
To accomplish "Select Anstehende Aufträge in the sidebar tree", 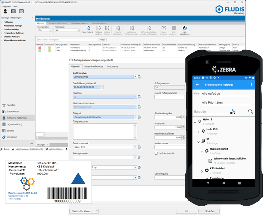I will 13,26.
